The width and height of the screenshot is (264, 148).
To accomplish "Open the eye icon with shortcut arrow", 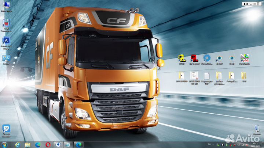I will [x=219, y=60].
